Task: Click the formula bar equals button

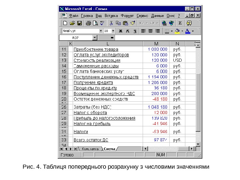Action: tap(112, 38)
